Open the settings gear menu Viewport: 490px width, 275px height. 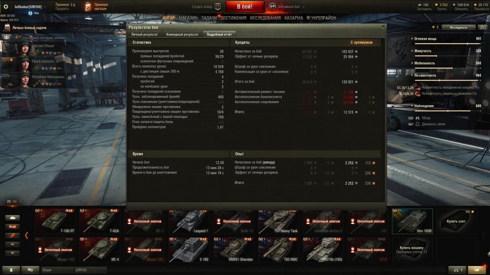click(x=6, y=7)
